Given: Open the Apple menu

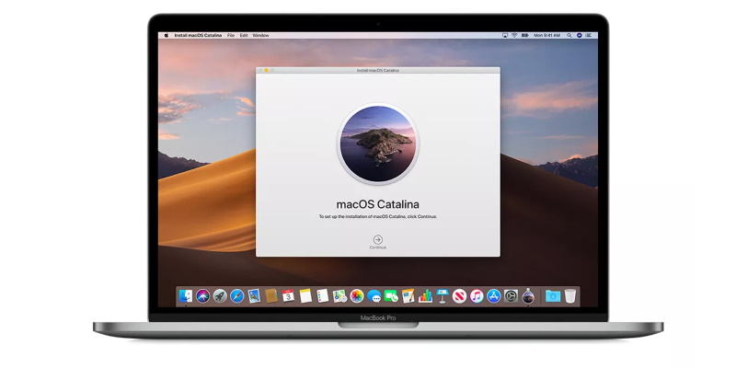Looking at the screenshot, I should click(x=167, y=35).
